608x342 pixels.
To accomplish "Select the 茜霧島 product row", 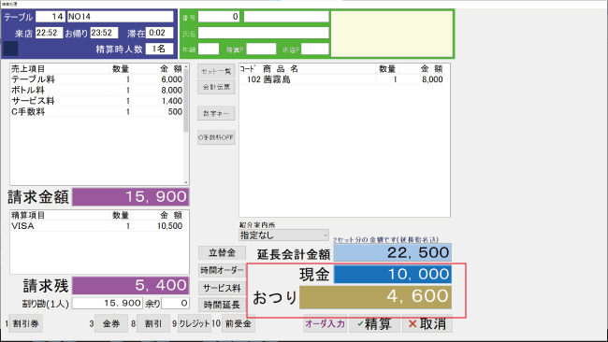I will [344, 79].
